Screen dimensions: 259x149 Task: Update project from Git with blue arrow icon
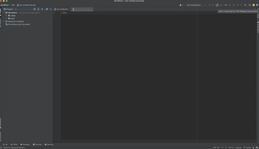coord(230,5)
